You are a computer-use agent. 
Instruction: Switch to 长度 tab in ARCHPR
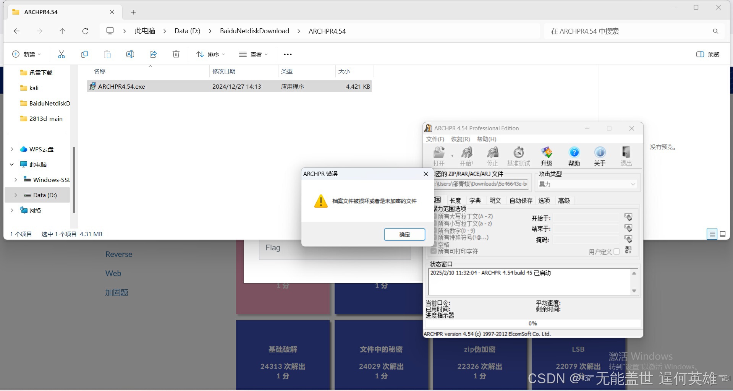[x=455, y=200]
